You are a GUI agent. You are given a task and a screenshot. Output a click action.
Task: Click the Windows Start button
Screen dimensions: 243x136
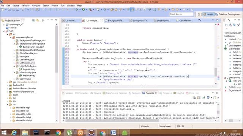click(x=4, y=133)
